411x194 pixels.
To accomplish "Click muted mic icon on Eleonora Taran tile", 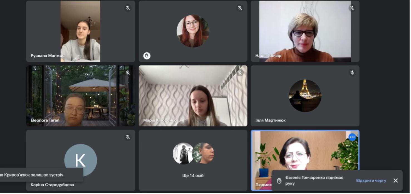I will pos(128,73).
